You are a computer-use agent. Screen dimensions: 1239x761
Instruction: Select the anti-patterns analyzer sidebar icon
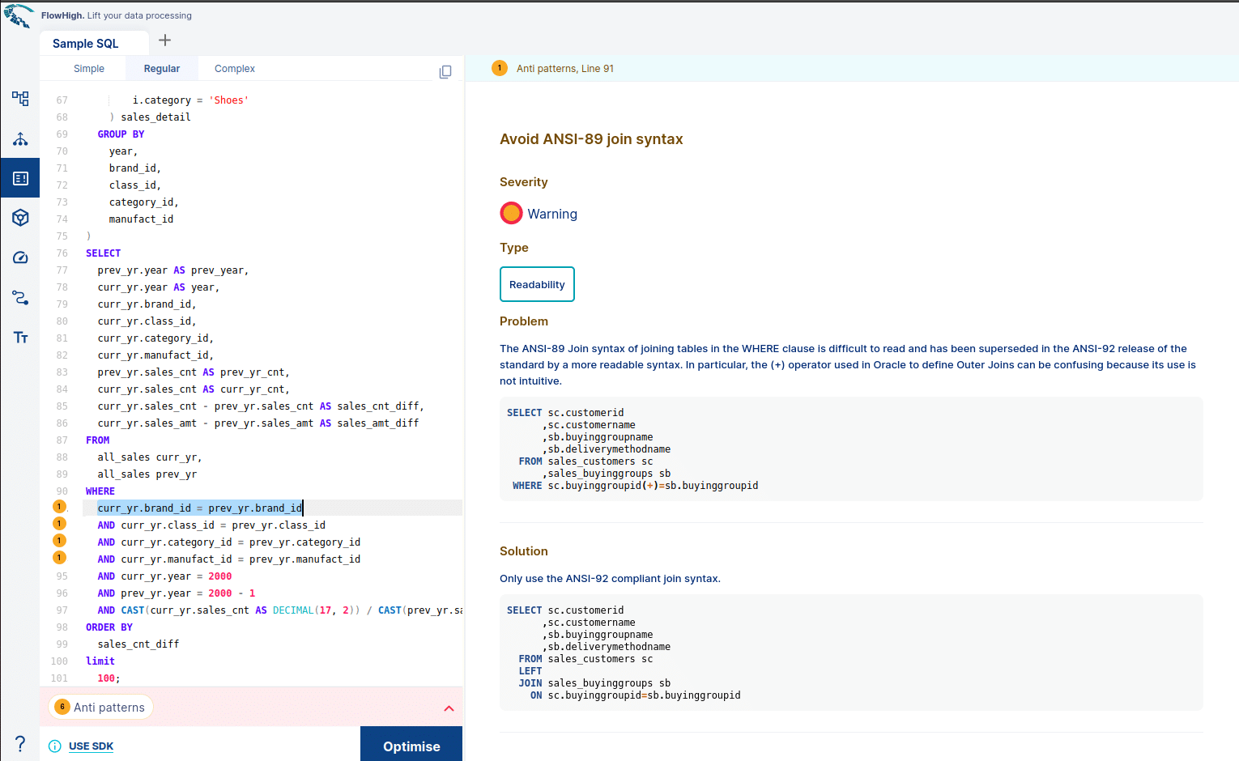click(20, 178)
